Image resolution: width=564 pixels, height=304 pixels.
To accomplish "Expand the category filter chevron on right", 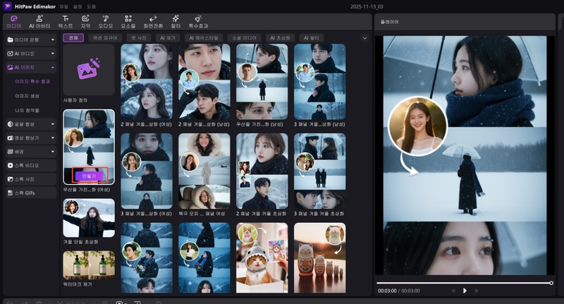I will [364, 37].
